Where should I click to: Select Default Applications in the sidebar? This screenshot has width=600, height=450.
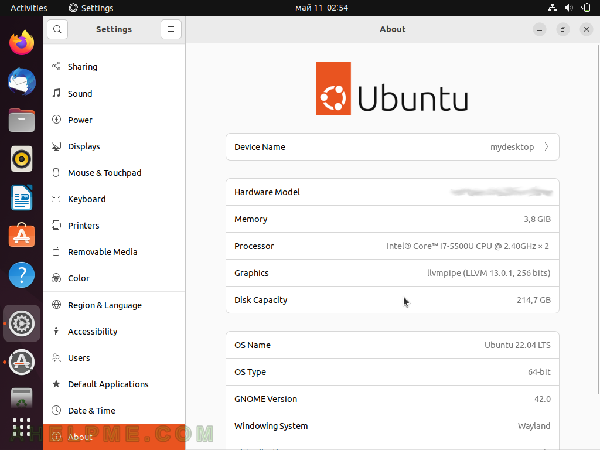pyautogui.click(x=114, y=384)
